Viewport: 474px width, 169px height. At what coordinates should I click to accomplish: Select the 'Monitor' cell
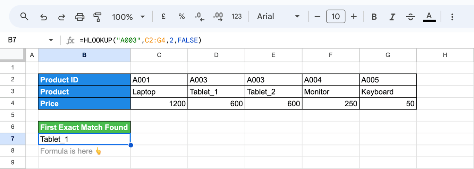coord(331,91)
